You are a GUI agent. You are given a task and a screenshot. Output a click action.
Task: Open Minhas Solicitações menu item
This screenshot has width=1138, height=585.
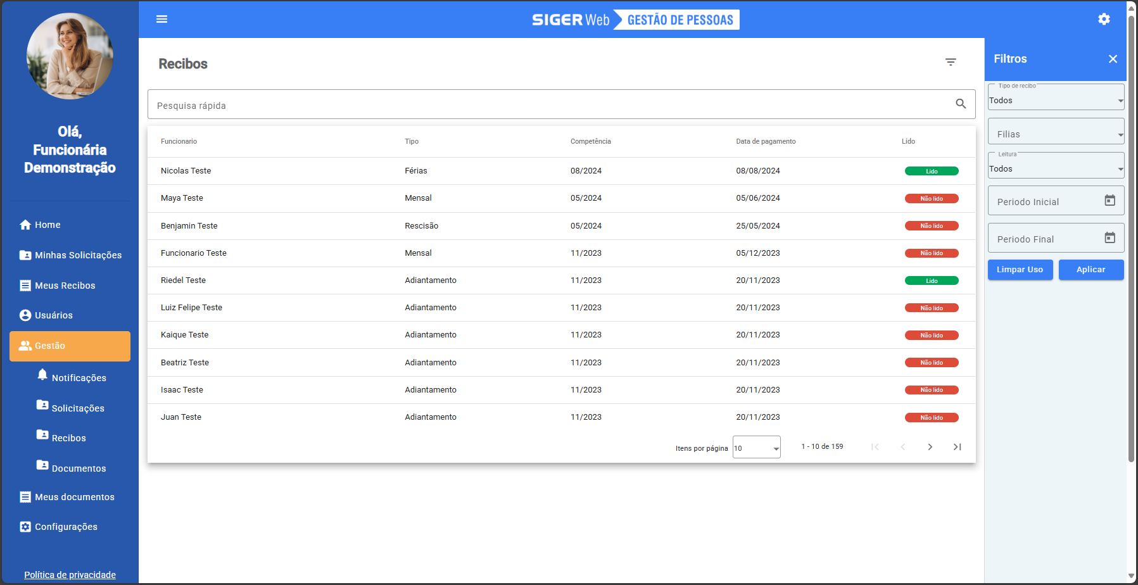(70, 255)
